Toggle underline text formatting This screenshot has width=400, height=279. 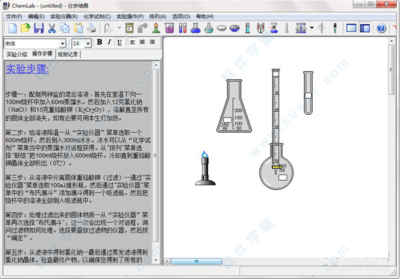coord(119,43)
